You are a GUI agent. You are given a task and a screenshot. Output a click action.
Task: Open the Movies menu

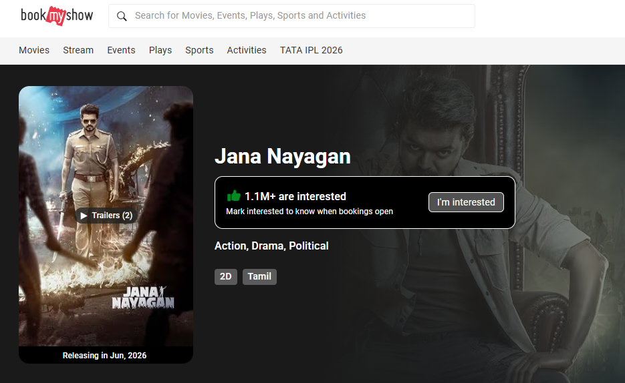(34, 50)
